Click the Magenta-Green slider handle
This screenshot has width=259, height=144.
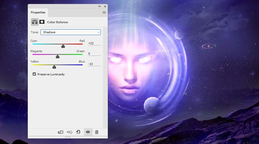(58, 56)
